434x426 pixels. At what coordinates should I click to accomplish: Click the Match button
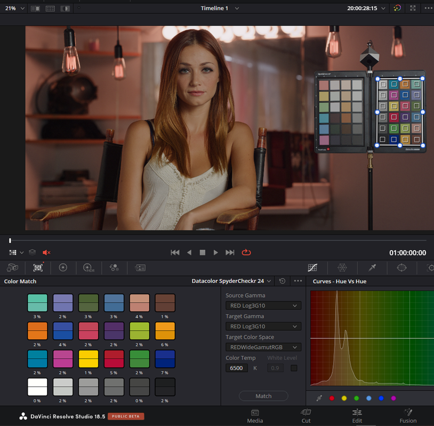click(x=263, y=396)
